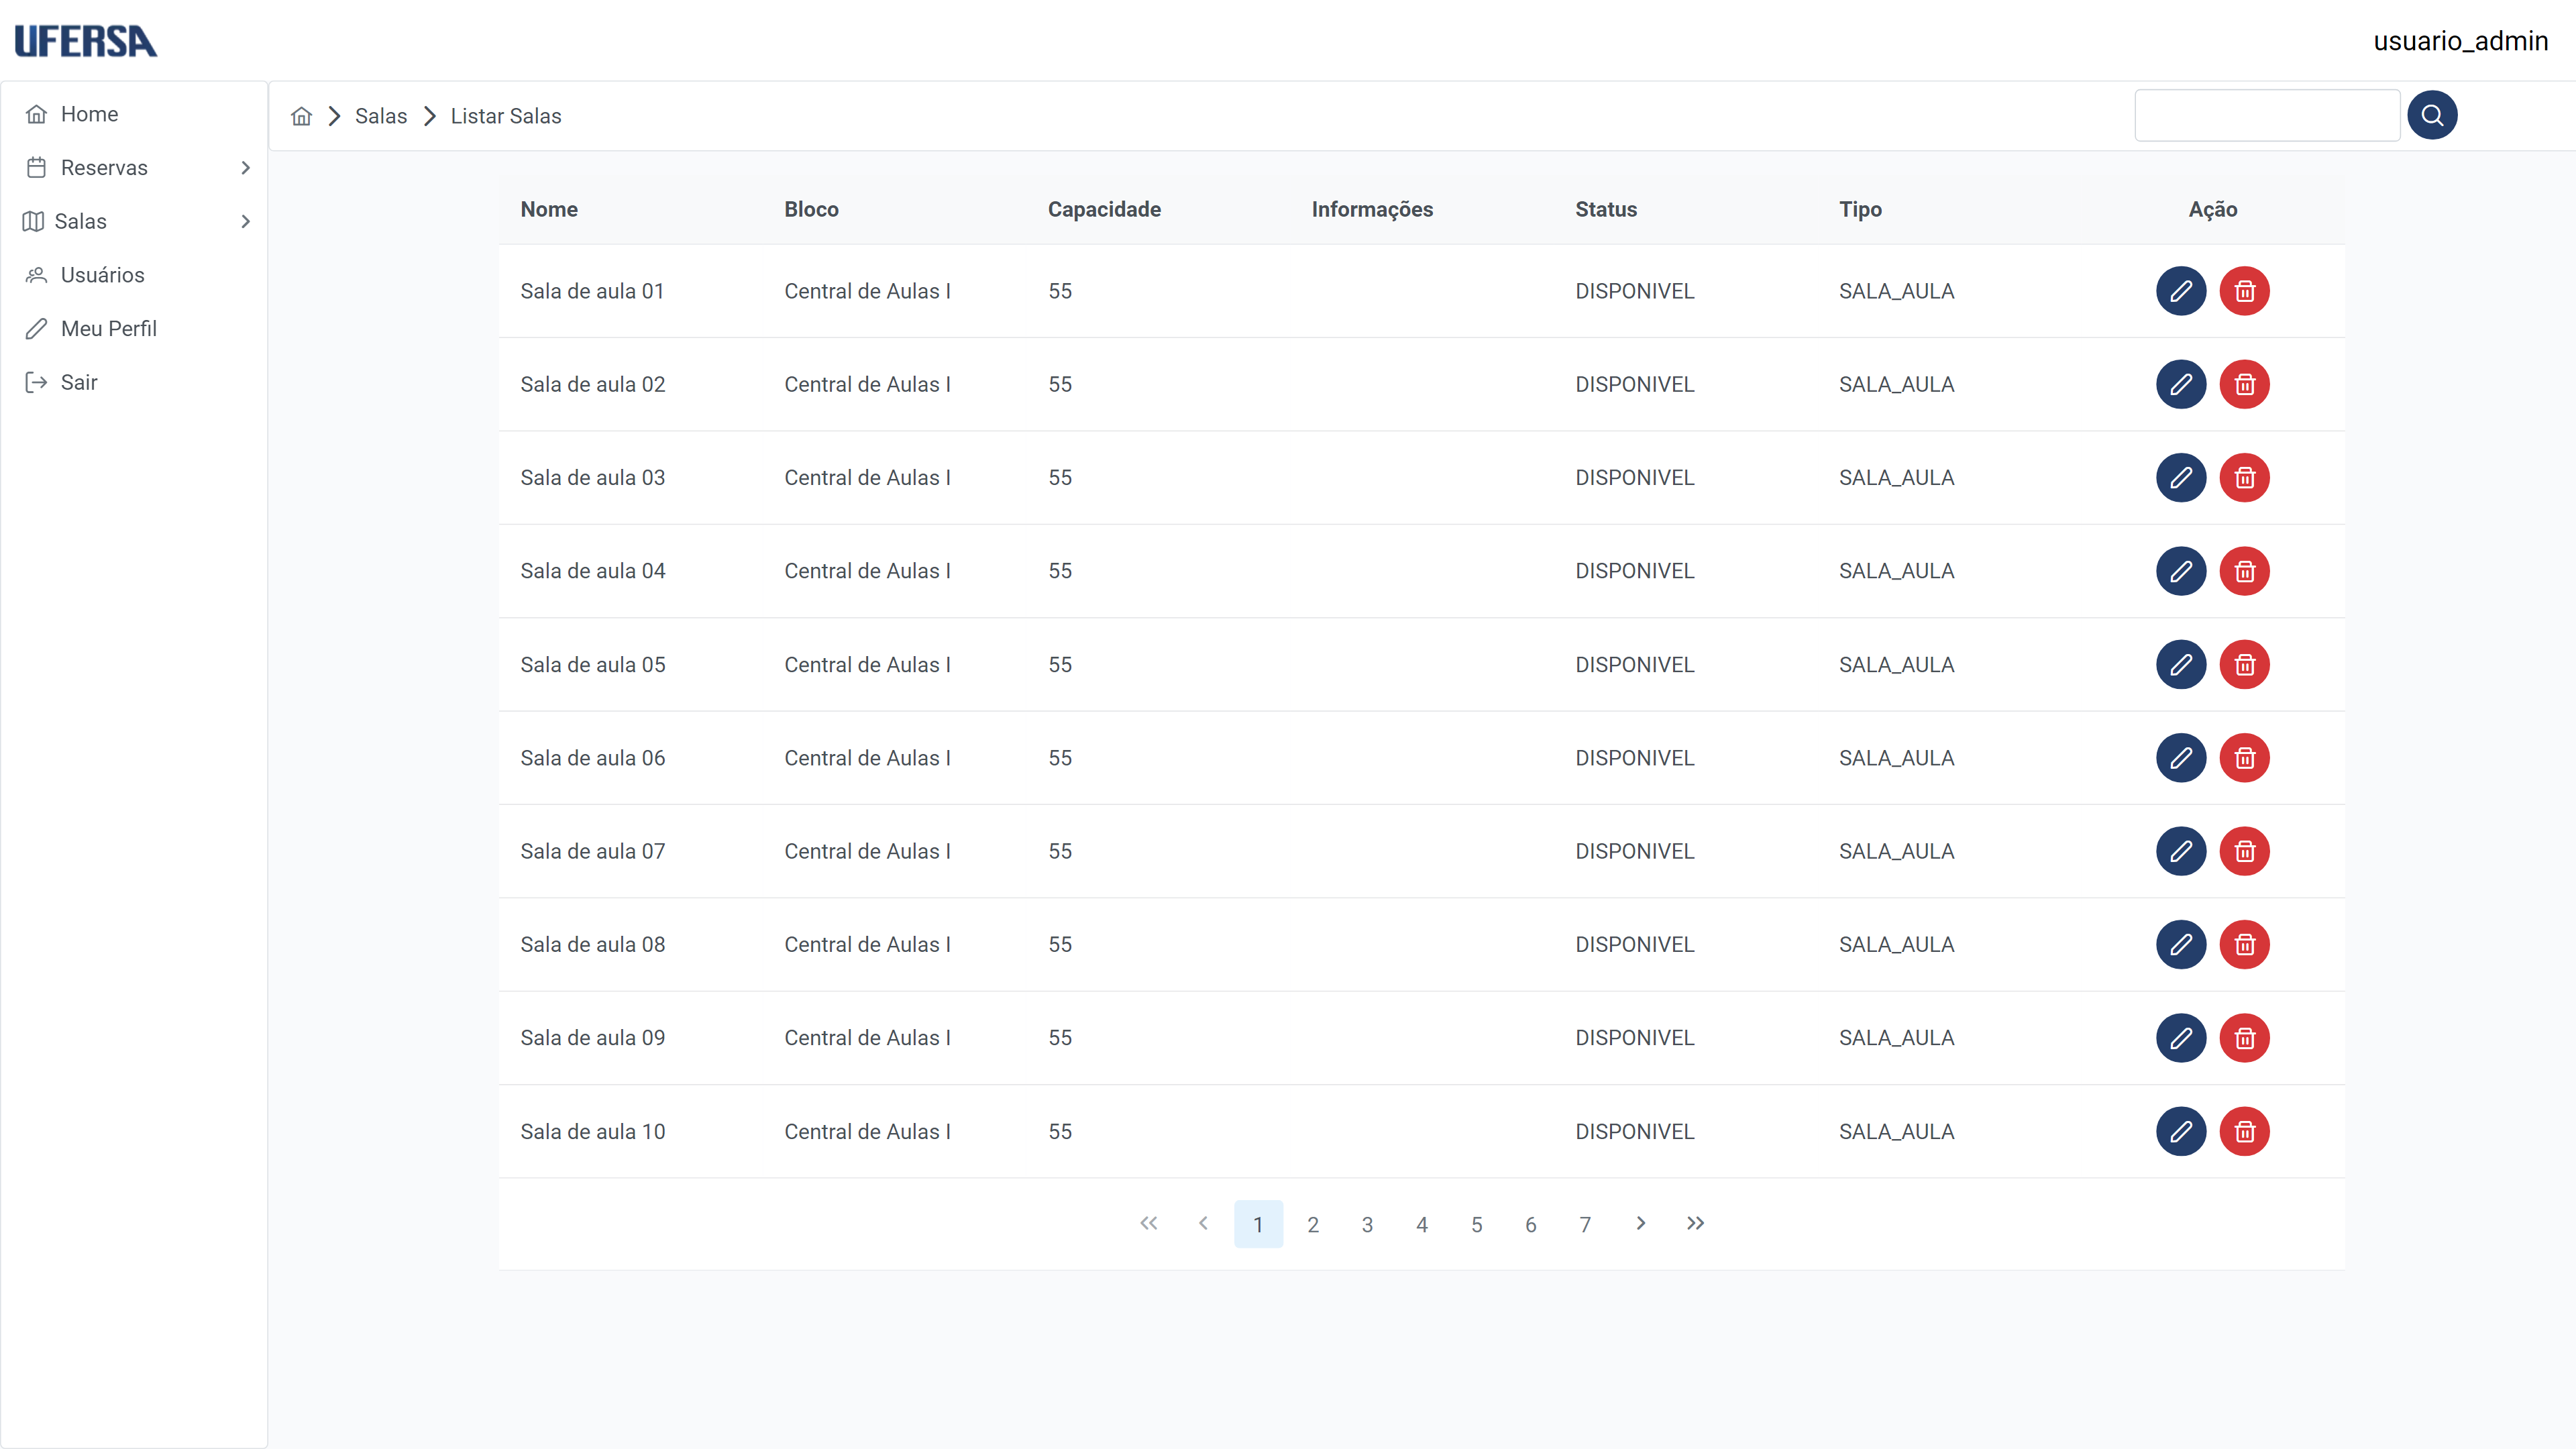Delete Sala de aula 07 with trash icon
This screenshot has height=1449, width=2576.
point(2245,851)
